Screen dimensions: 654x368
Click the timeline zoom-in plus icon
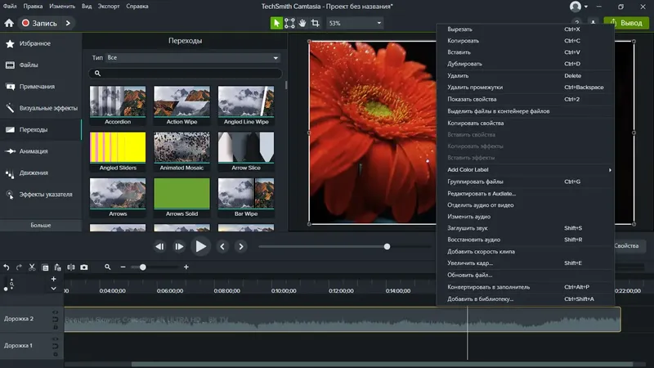pos(186,267)
